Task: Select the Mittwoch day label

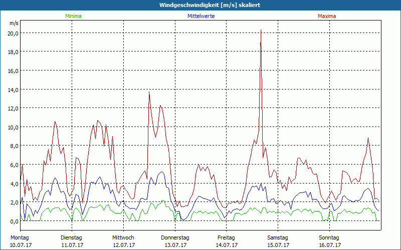Action: pos(123,237)
